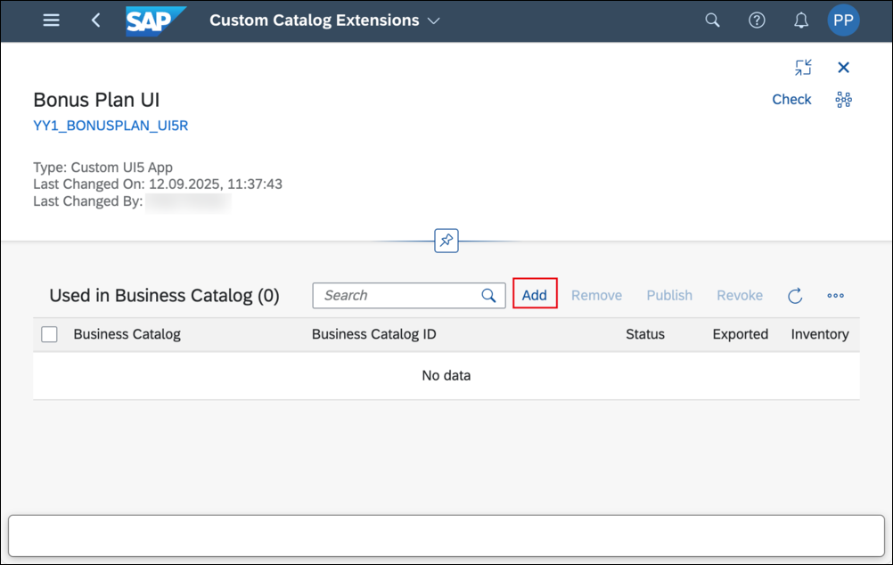Refresh the business catalog table
The image size is (893, 565).
[x=795, y=296]
